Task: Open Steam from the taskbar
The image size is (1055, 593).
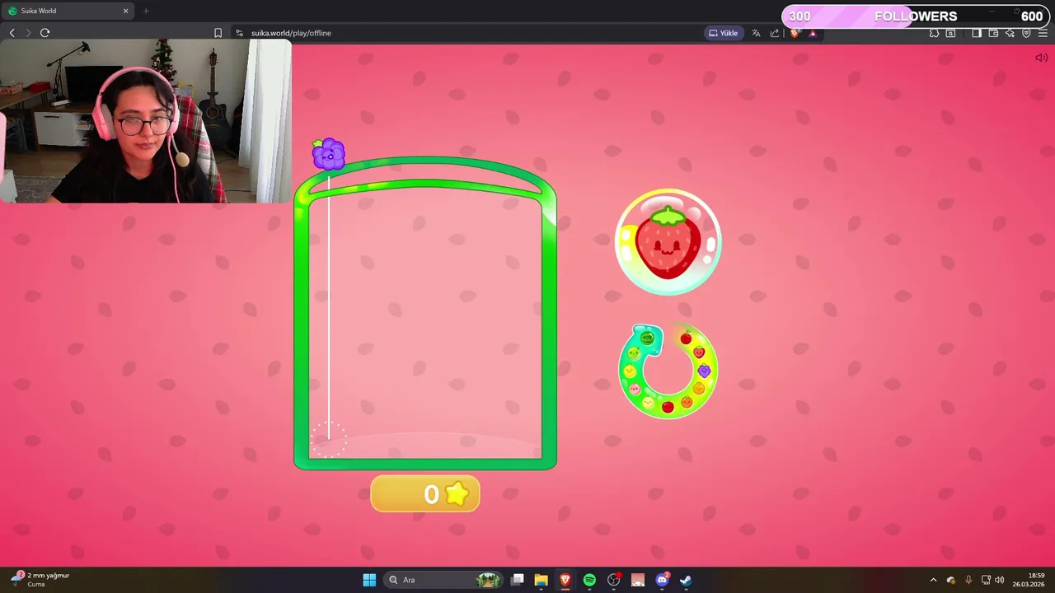Action: click(686, 580)
